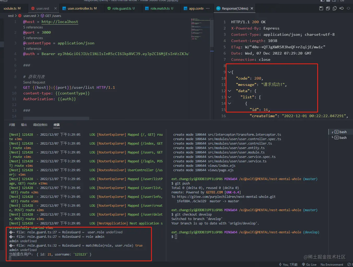Image resolution: width=353 pixels, height=267 pixels.
Task: Click the Go Live broadcast icon
Action: click(x=303, y=264)
